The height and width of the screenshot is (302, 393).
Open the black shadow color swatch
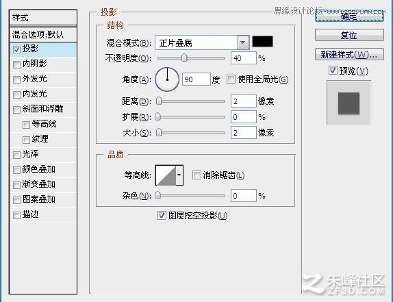coord(262,42)
